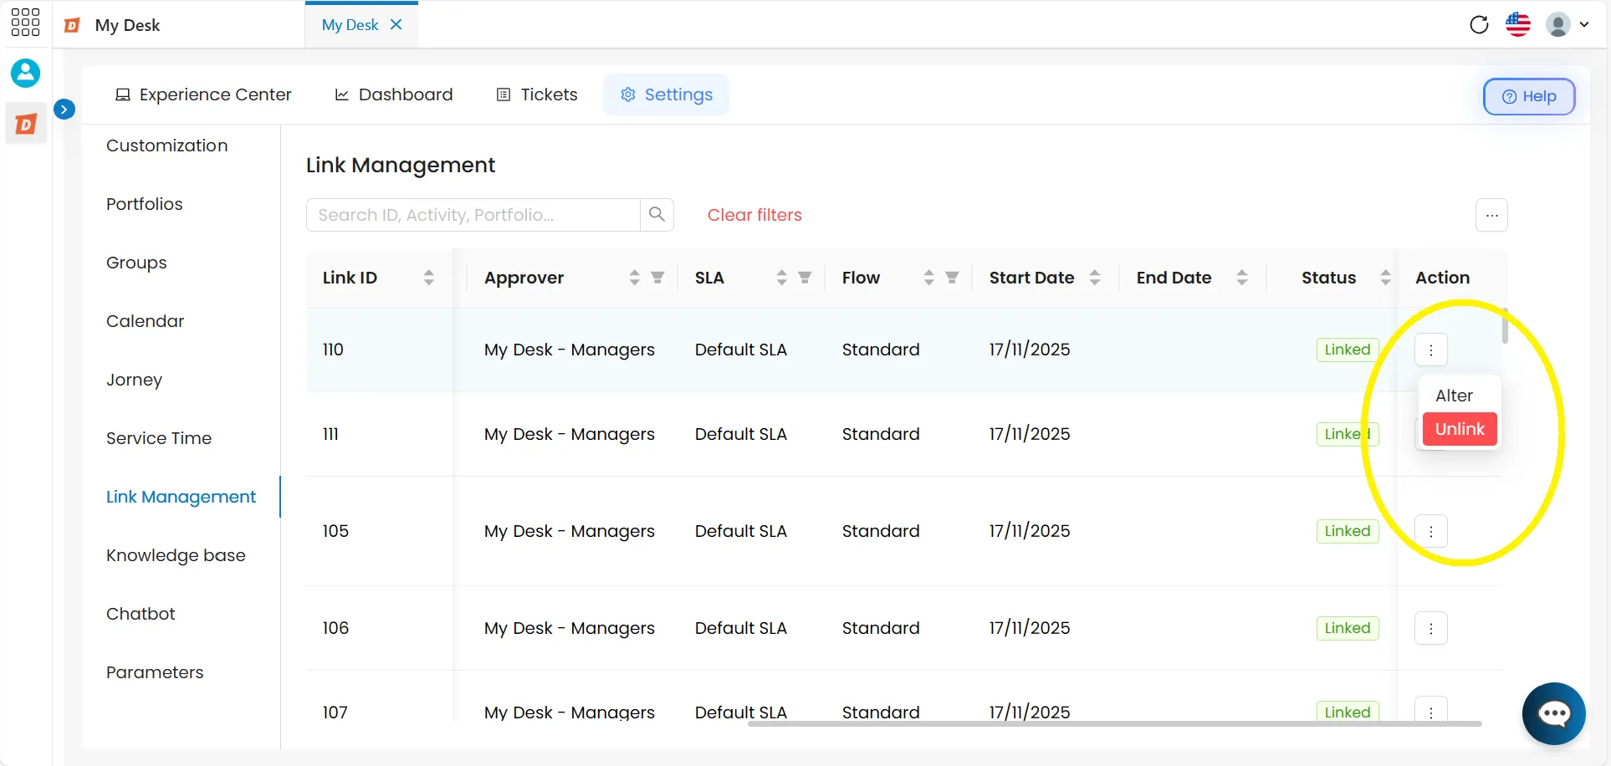Close the My Desk tab
Screen dimensions: 1611x766
[x=396, y=24]
